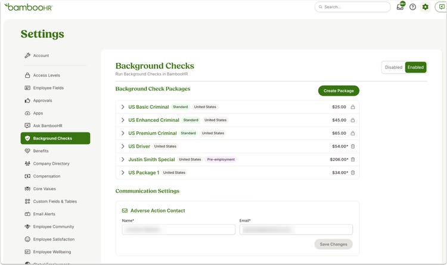Open Custom Fields & Tables settings
Viewport: 447px width, 265px height.
click(55, 201)
